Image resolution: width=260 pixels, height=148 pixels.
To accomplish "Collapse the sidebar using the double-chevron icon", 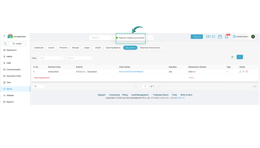I will [x=4, y=36].
